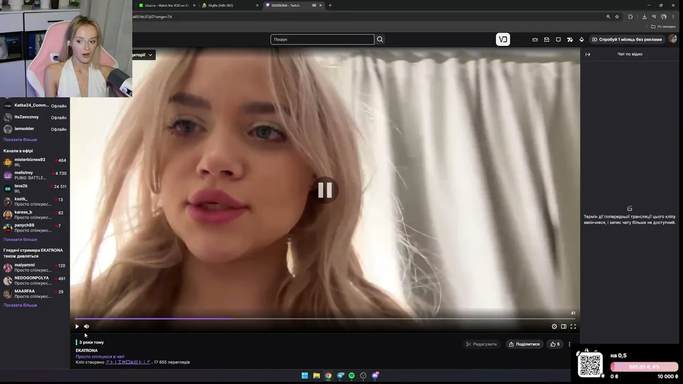This screenshot has height=384, width=683.
Task: Switch to the KfqBle (548×567) tab
Action: 231,5
